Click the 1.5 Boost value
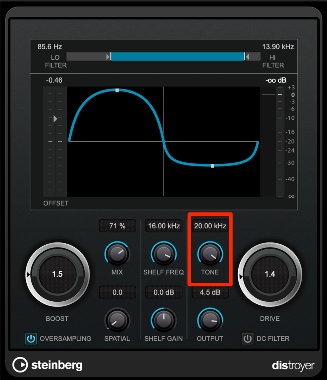The width and height of the screenshot is (327, 380). point(57,274)
